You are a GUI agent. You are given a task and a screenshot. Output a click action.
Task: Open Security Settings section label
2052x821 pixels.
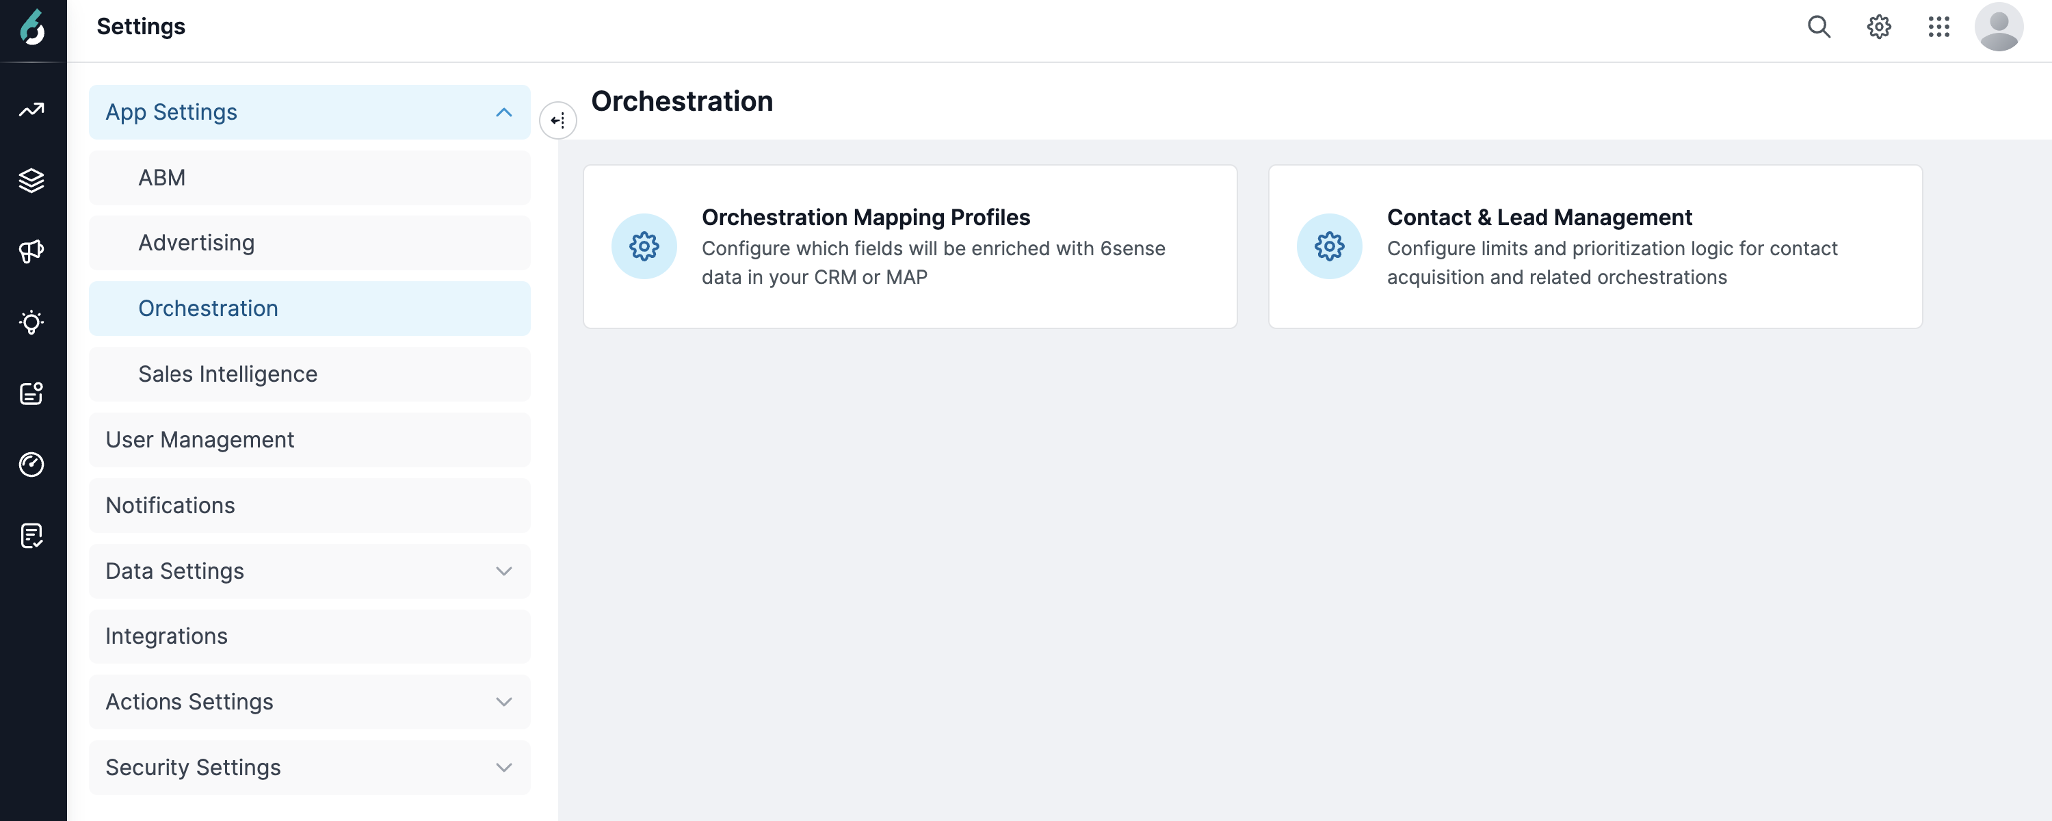click(x=193, y=768)
